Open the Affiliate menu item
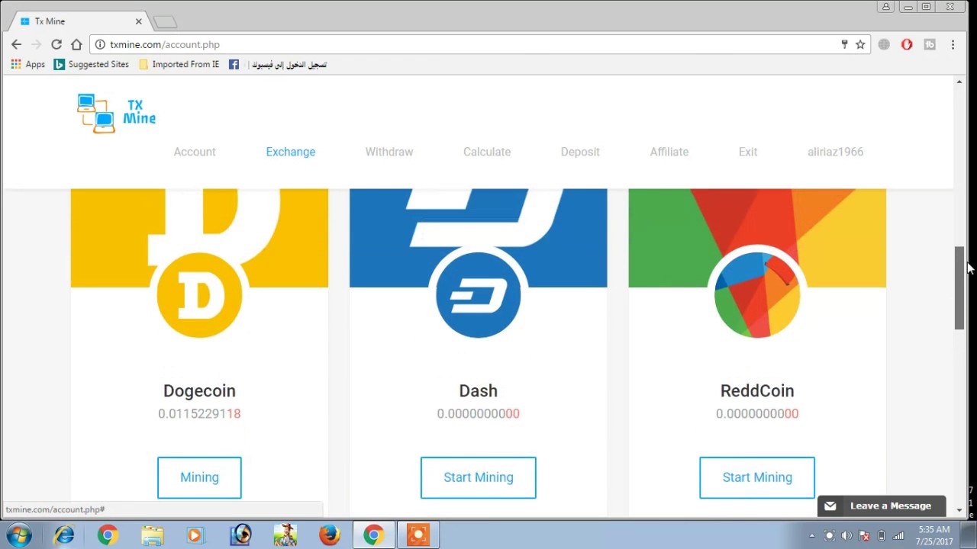 pos(669,152)
